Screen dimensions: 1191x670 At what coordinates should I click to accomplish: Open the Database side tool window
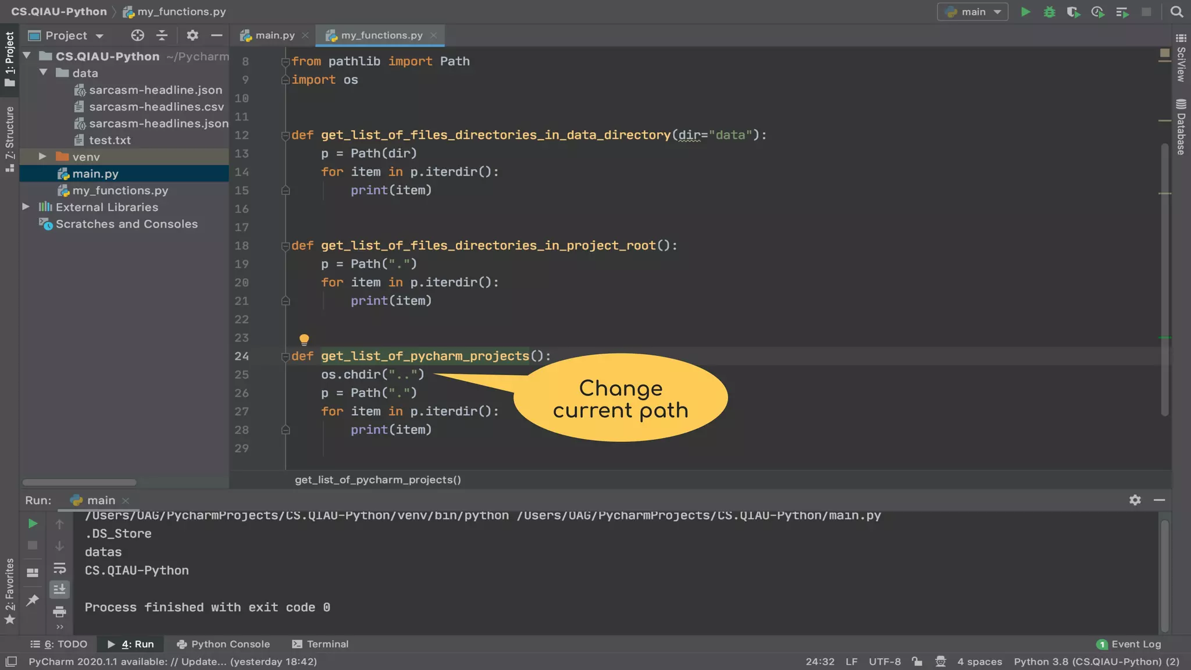[1181, 127]
